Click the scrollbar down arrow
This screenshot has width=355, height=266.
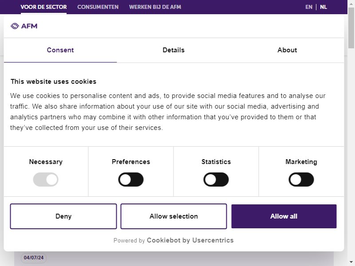click(x=351, y=262)
